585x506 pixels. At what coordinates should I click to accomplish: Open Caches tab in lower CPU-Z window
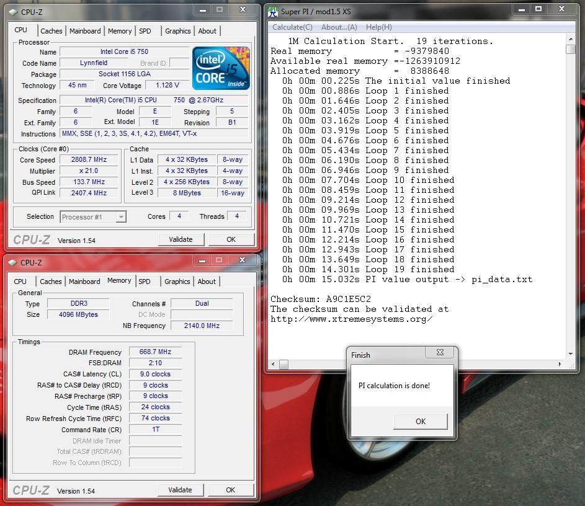coord(51,282)
